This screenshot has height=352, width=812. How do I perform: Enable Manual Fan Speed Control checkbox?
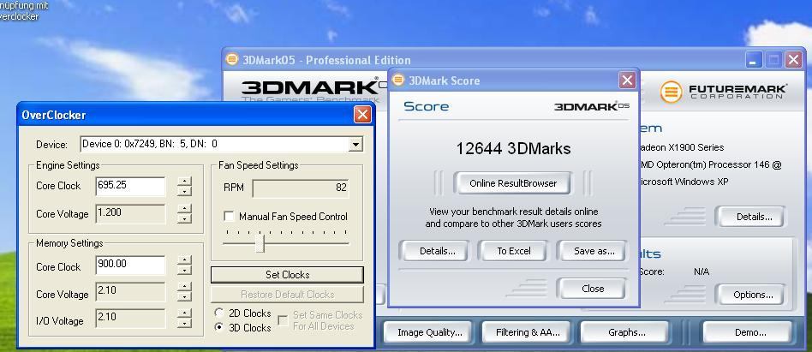pyautogui.click(x=229, y=217)
